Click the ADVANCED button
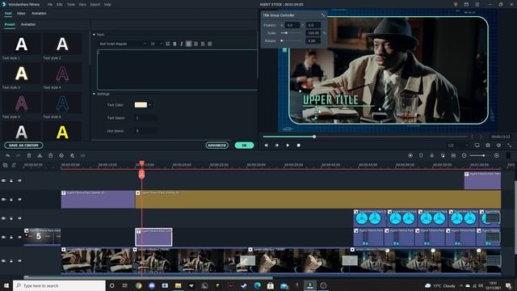The width and height of the screenshot is (517, 291). (217, 145)
